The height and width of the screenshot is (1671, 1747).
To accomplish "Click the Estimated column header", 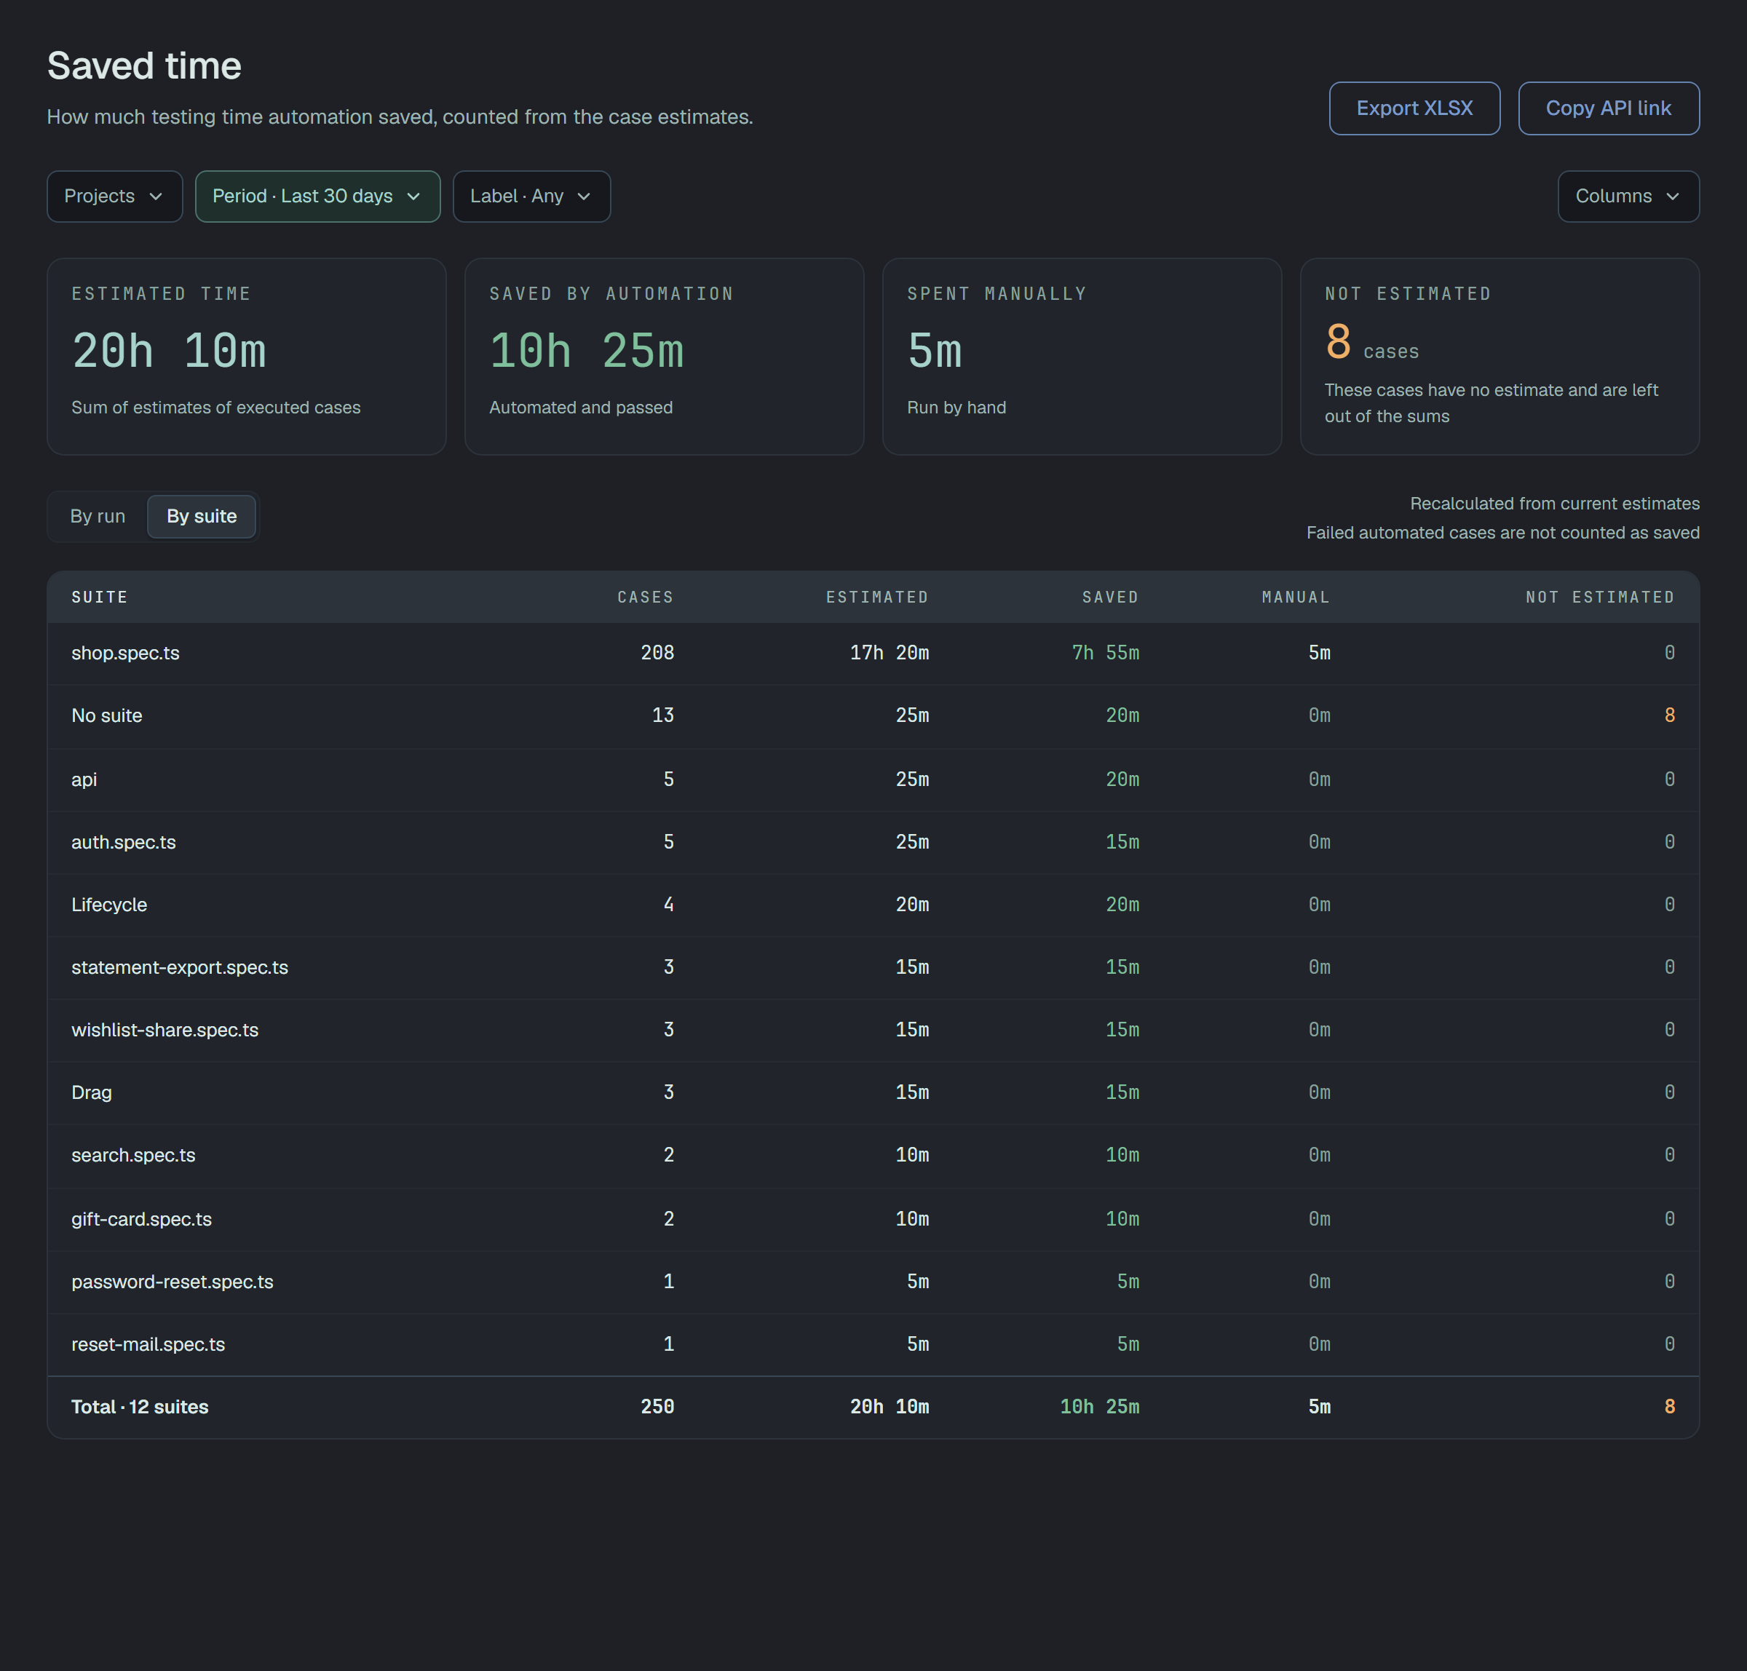I will coord(876,597).
